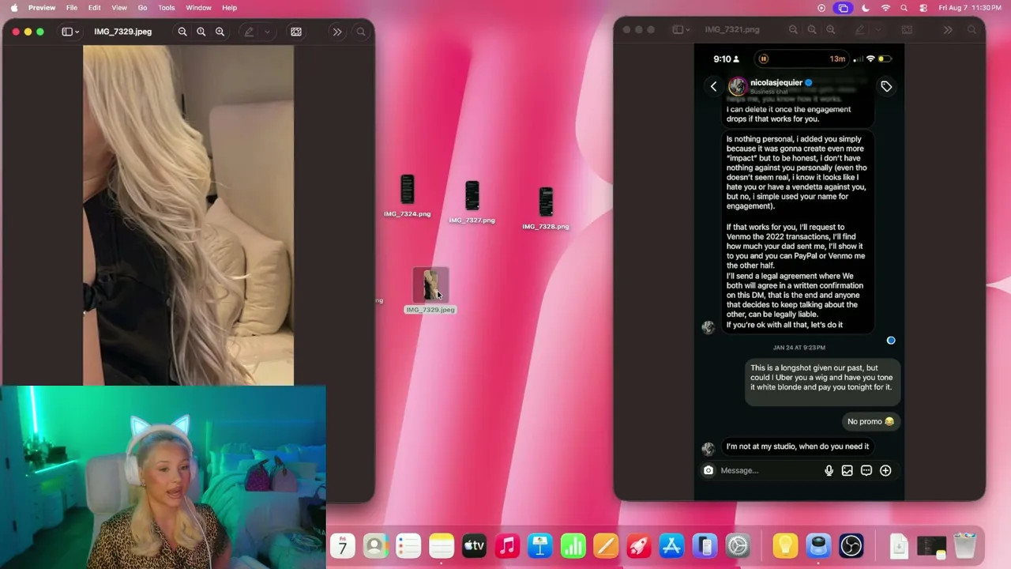Open App Store from the Dock
This screenshot has width=1011, height=569.
[671, 546]
